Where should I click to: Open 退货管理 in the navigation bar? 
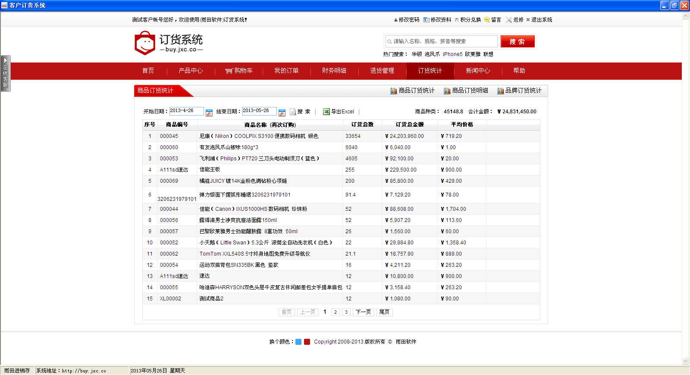(382, 71)
